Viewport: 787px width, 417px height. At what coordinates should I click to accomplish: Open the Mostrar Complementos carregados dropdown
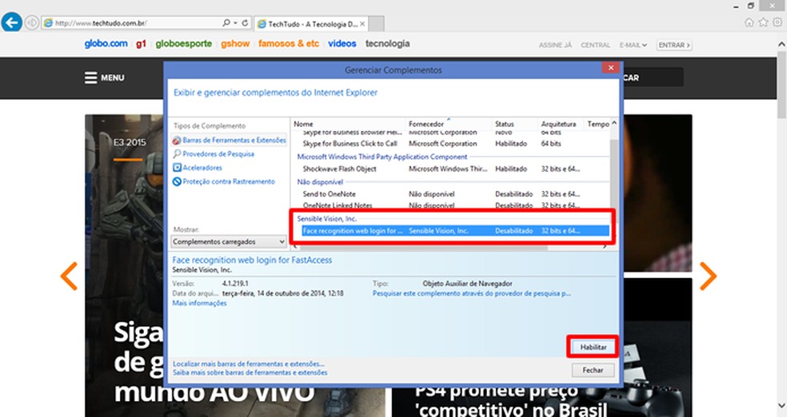[229, 241]
